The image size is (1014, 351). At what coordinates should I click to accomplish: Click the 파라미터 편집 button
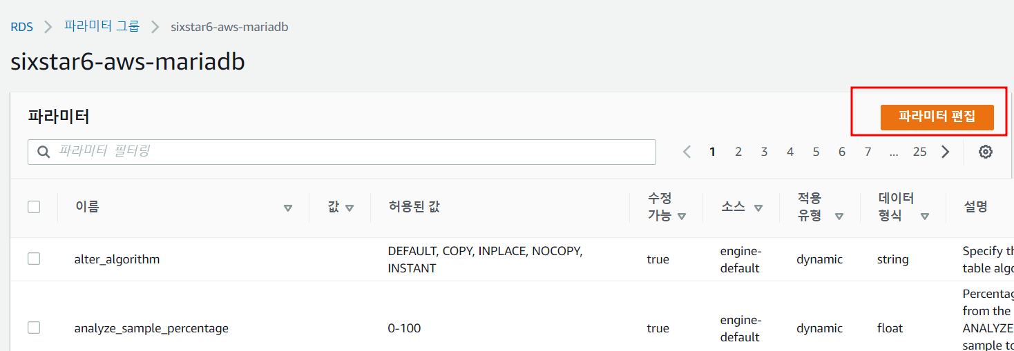937,117
